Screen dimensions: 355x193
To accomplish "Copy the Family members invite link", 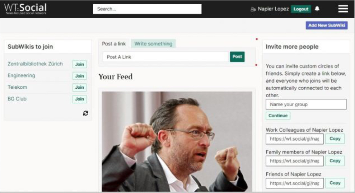I will (x=335, y=161).
